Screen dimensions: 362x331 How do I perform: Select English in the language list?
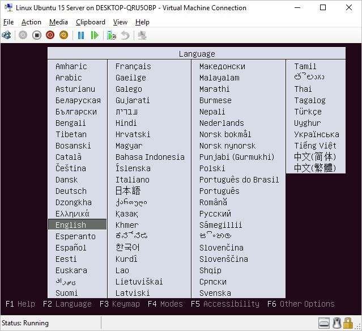point(71,225)
